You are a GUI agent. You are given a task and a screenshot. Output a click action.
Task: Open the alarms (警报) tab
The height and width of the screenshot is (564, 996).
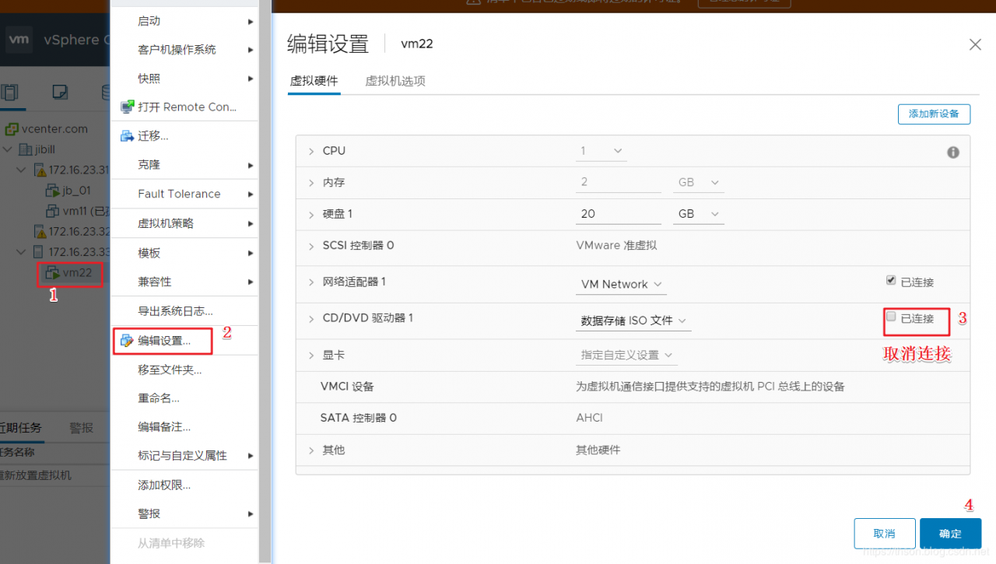click(x=82, y=428)
